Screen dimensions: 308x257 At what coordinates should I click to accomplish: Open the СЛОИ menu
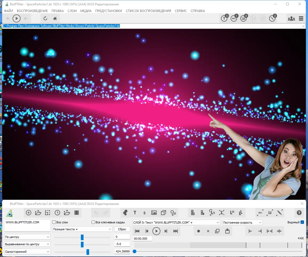click(x=72, y=11)
